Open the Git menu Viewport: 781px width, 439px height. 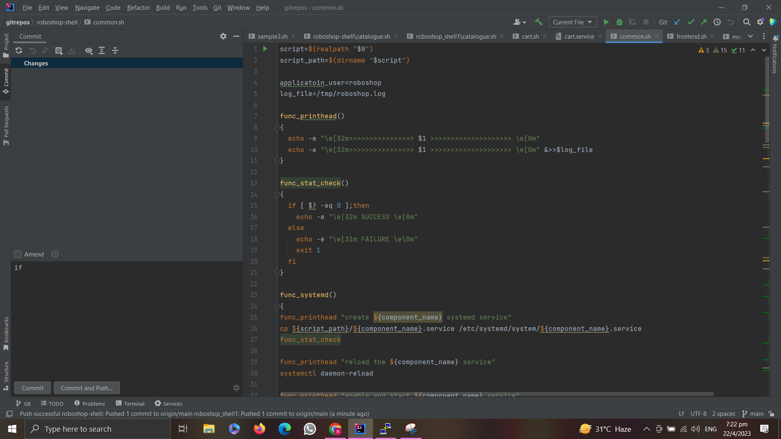tap(217, 7)
